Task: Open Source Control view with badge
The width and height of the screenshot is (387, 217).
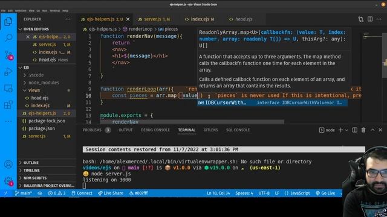Action: pos(8,55)
